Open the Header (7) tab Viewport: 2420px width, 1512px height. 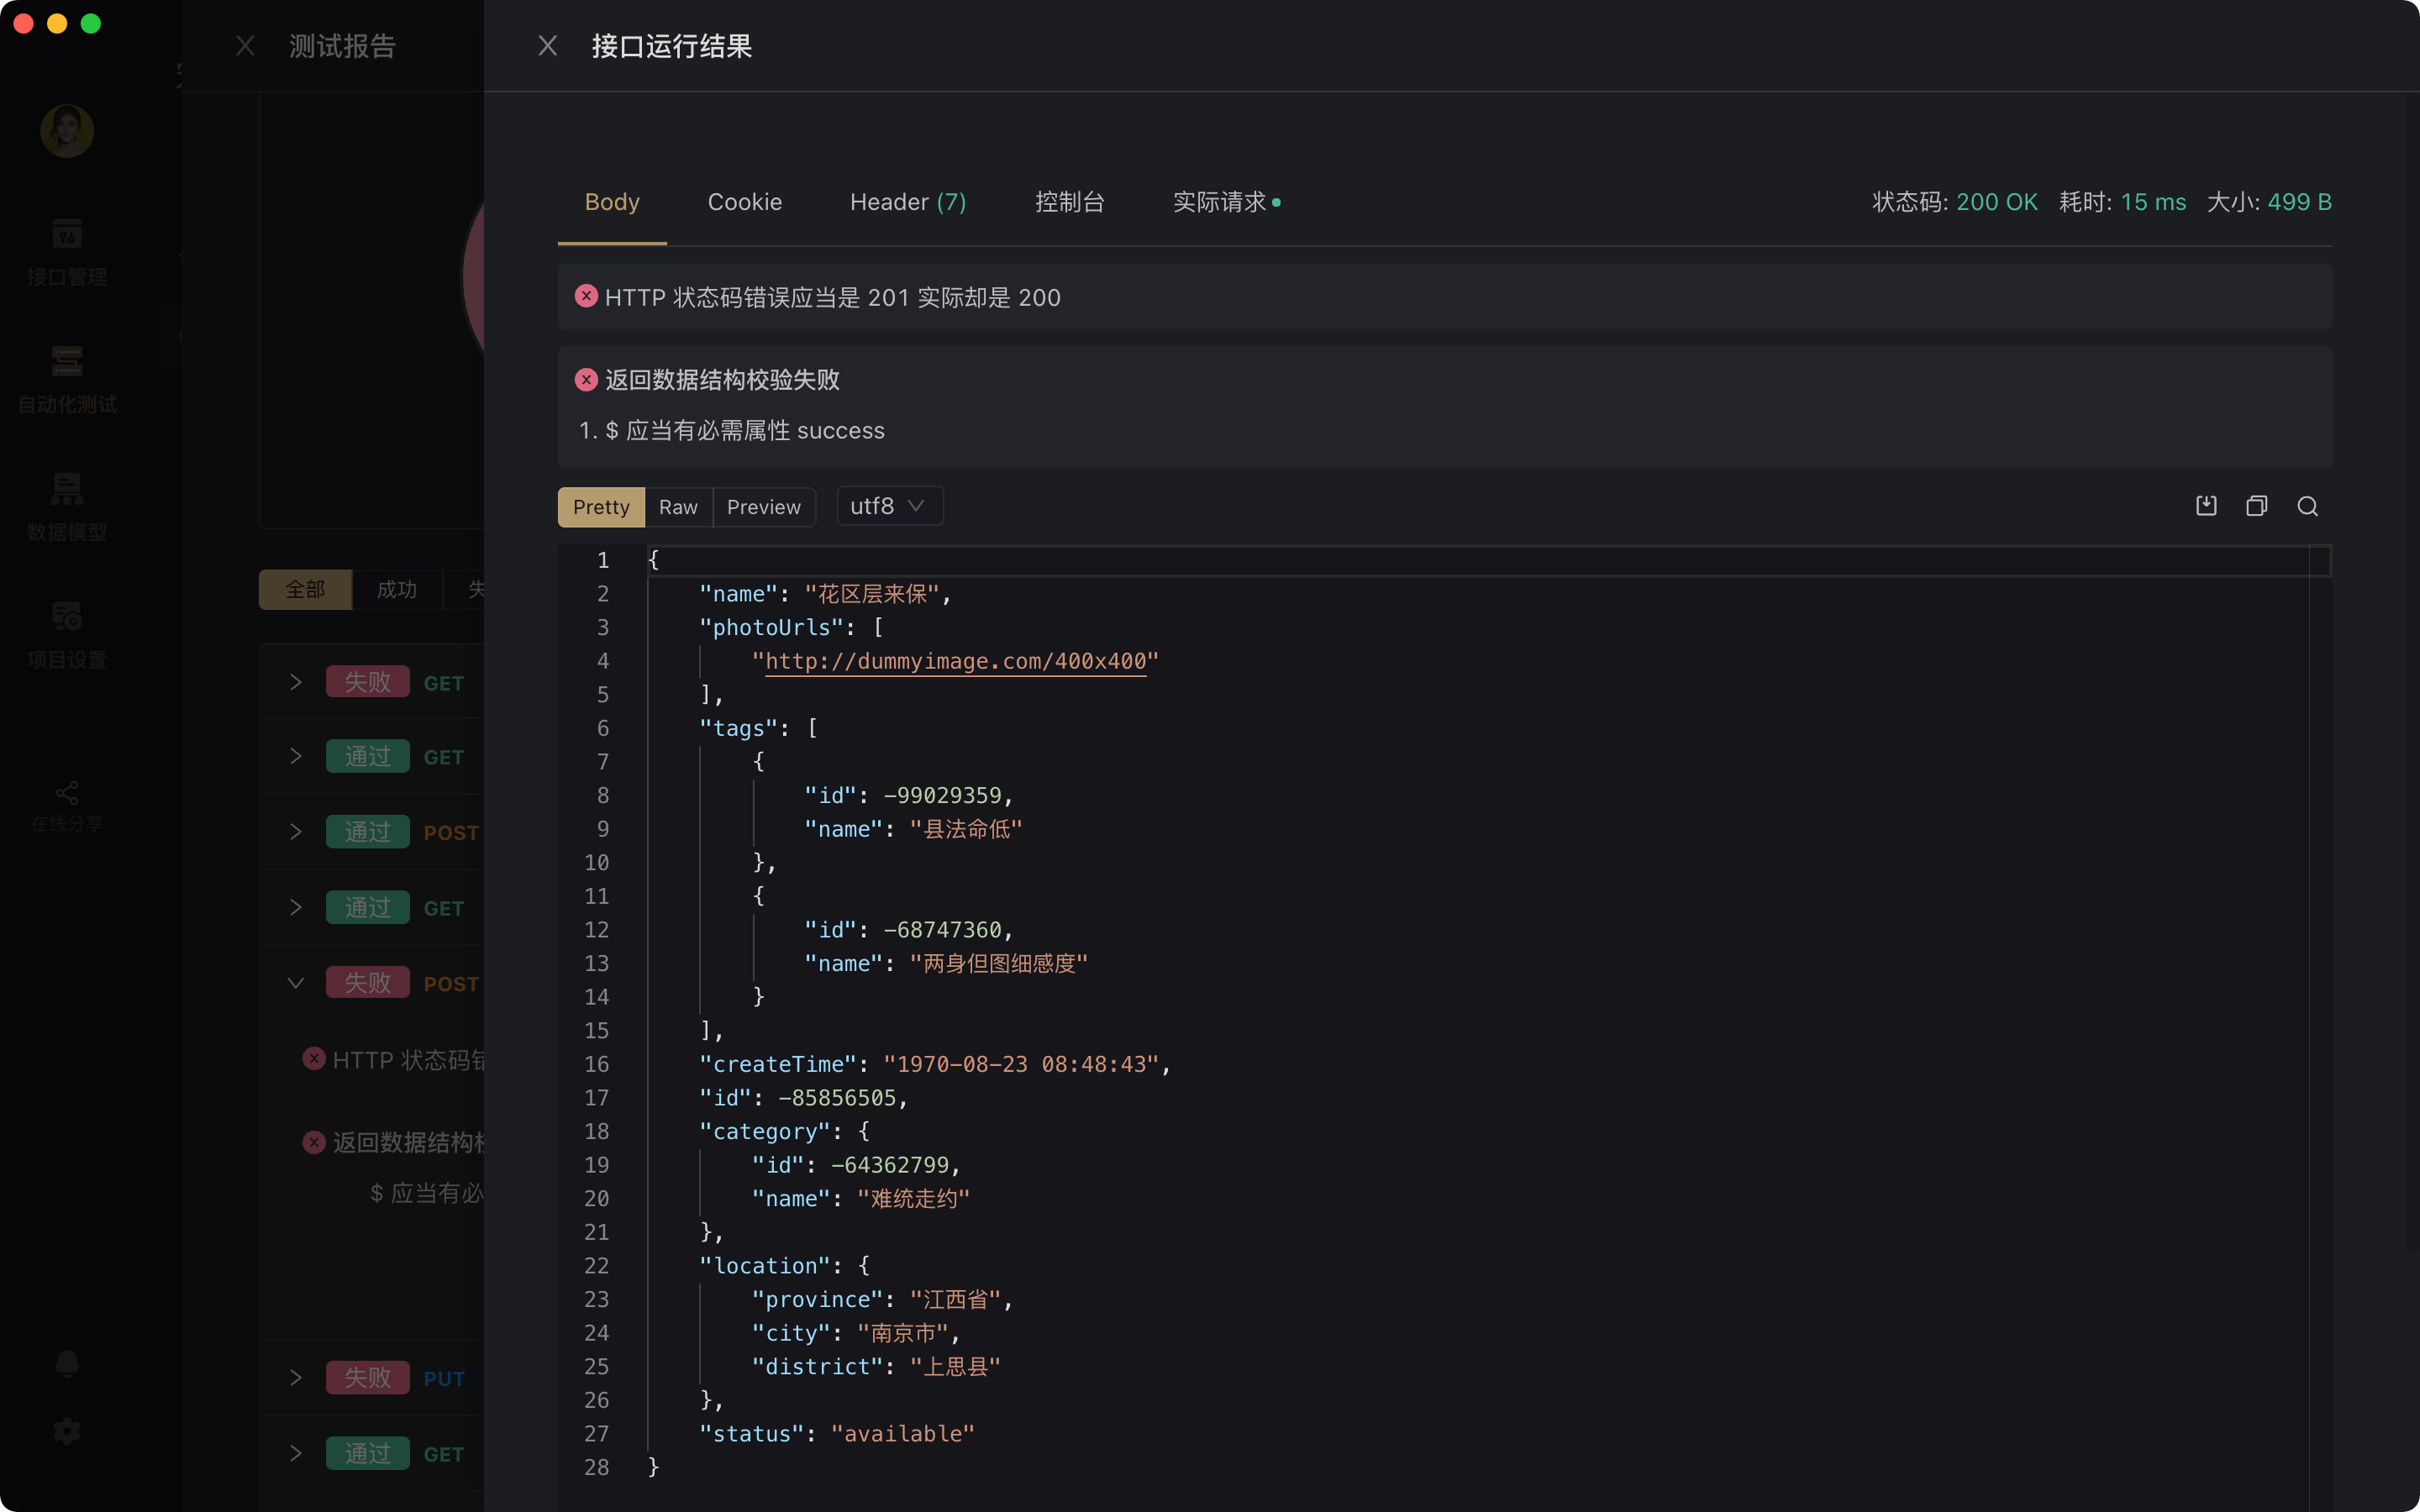pos(907,202)
